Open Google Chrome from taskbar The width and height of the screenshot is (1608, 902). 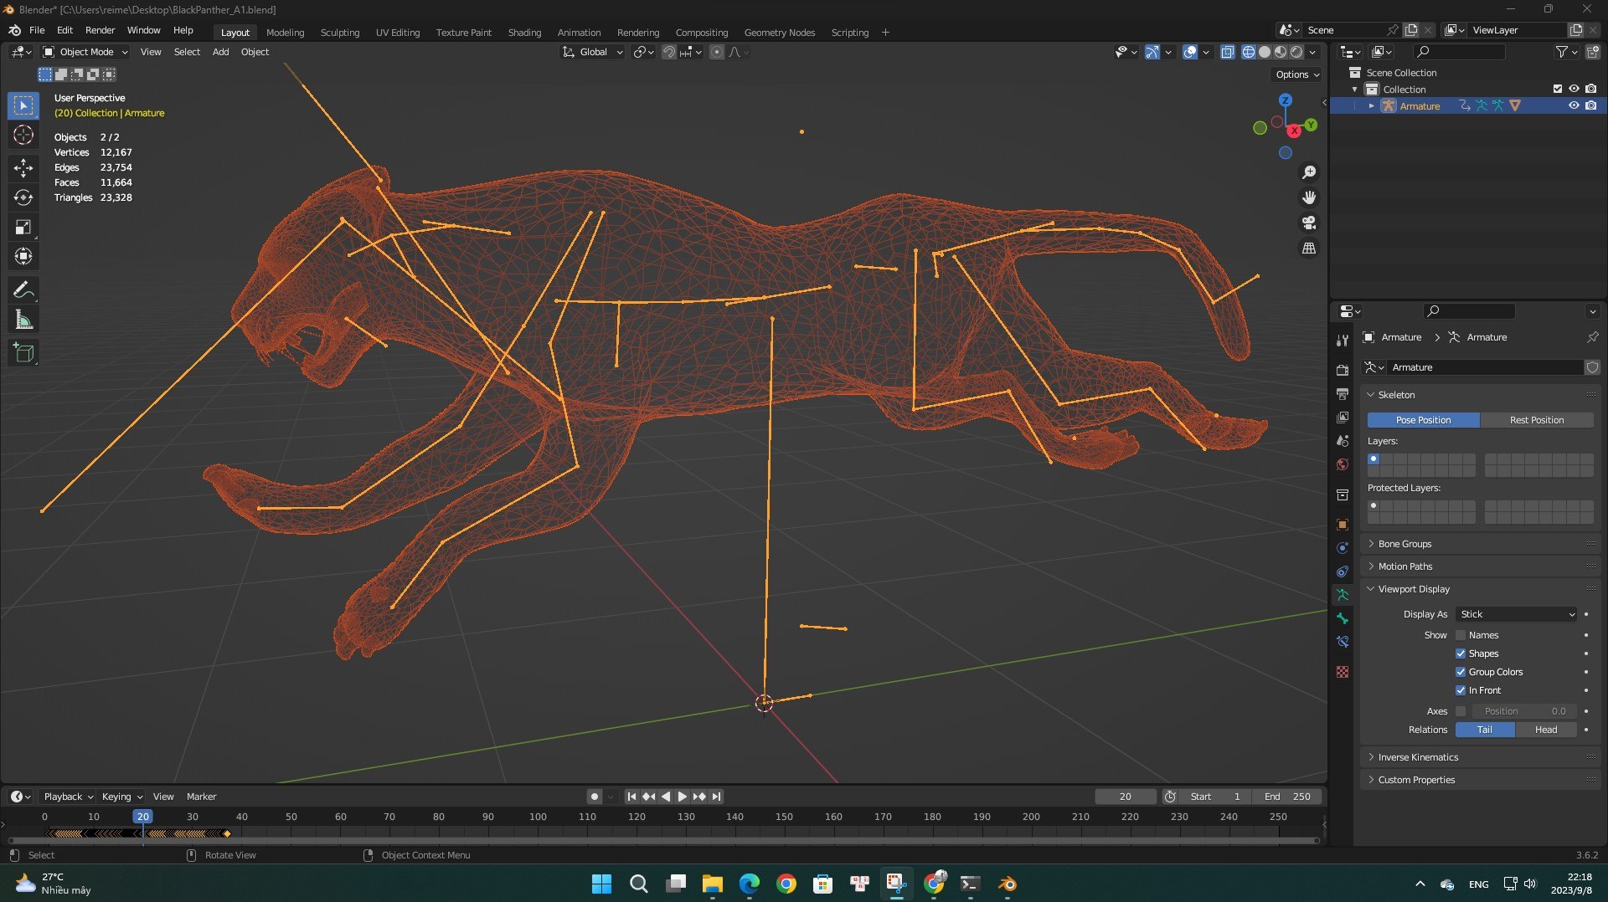tap(786, 884)
